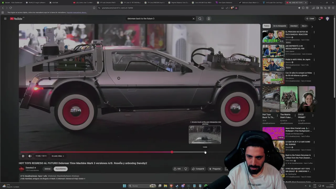336x189 pixels.
Task: Open options for the 'LO QUE DEJE Y LO QUE GANE' video
Action: [x=314, y=142]
